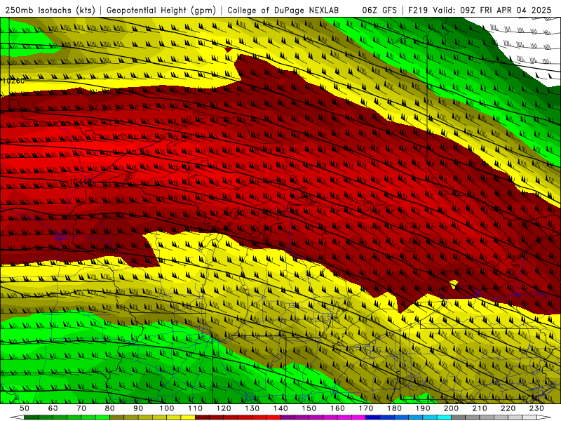Click the 'F219 Valid: 09Z FRI APR 04 2025' text
This screenshot has width=561, height=421.
480,11
